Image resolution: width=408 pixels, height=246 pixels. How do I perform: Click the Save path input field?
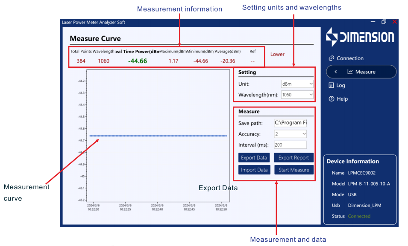(290, 123)
